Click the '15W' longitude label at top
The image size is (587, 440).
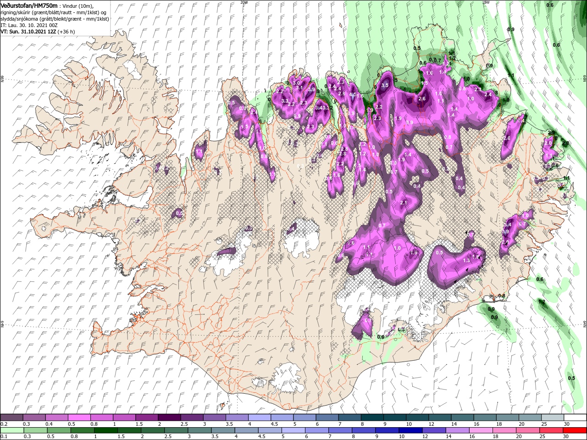coord(486,2)
